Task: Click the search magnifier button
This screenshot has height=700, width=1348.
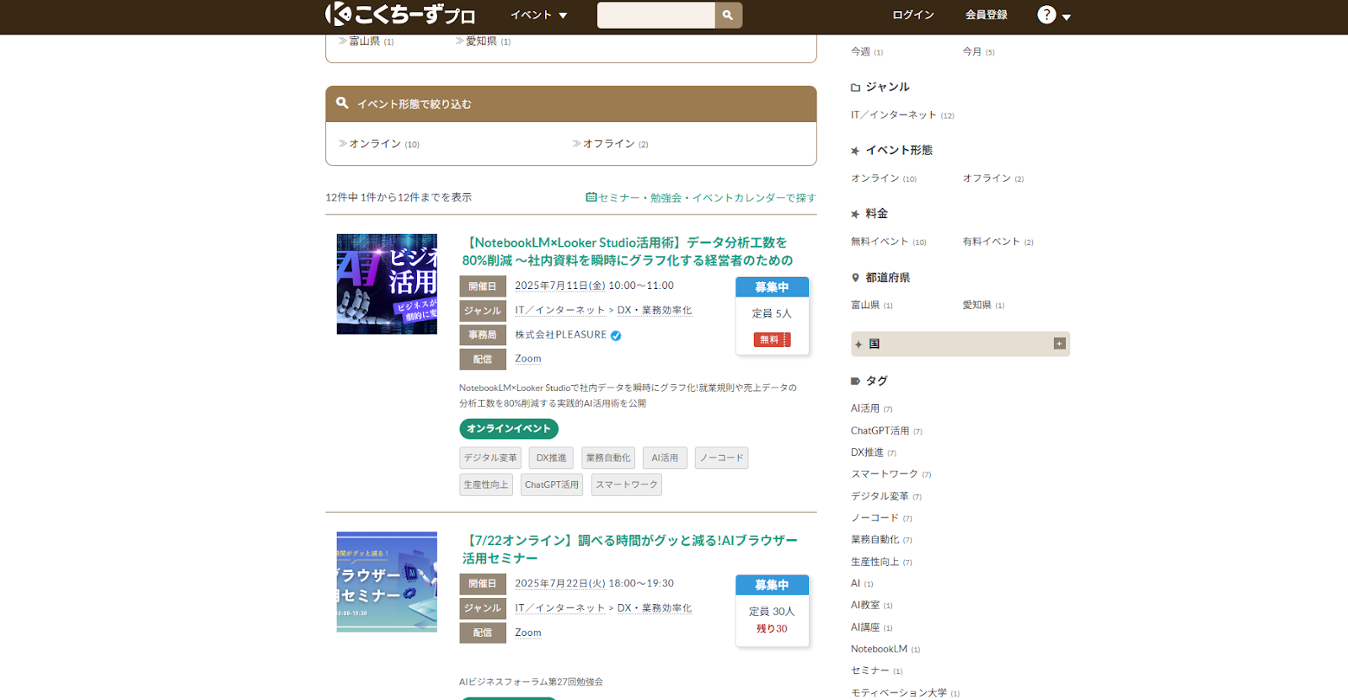Action: coord(728,15)
